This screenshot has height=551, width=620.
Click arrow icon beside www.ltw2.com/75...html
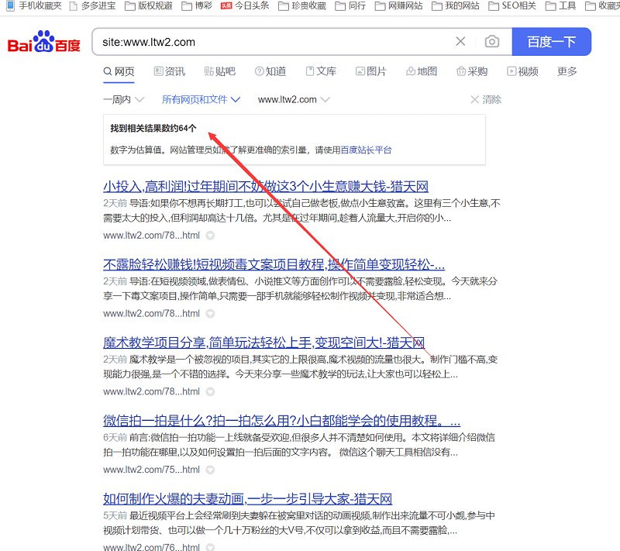click(210, 470)
